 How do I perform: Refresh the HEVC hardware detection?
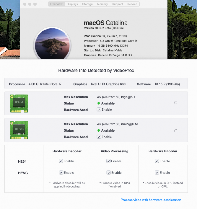click(x=176, y=131)
